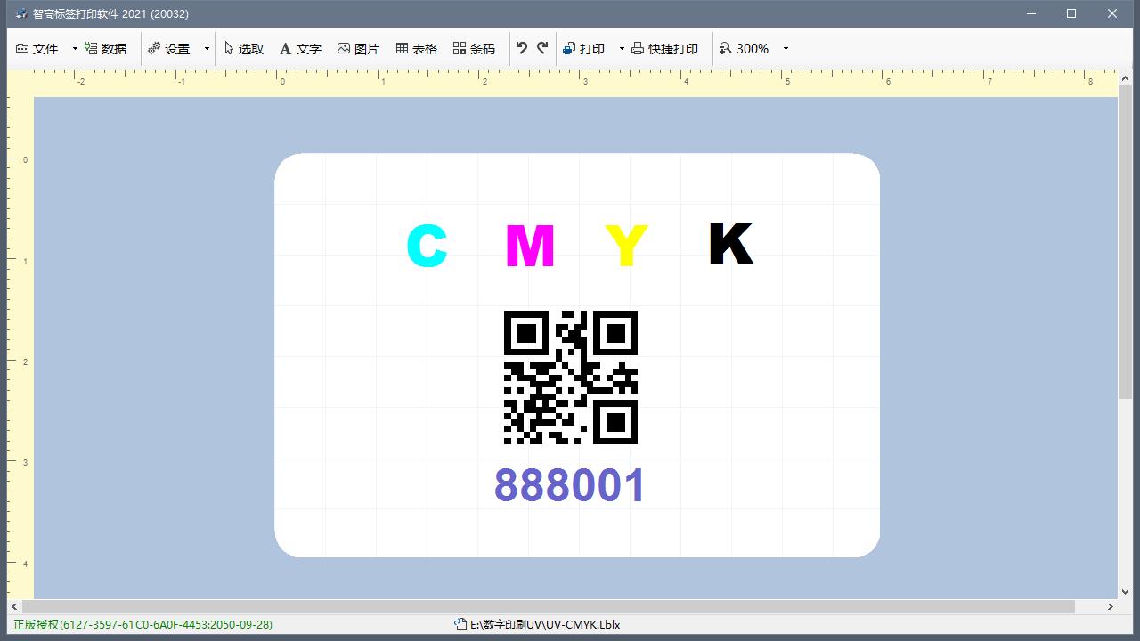This screenshot has height=641, width=1140.
Task: Choose the 文字 text tool
Action: [300, 49]
